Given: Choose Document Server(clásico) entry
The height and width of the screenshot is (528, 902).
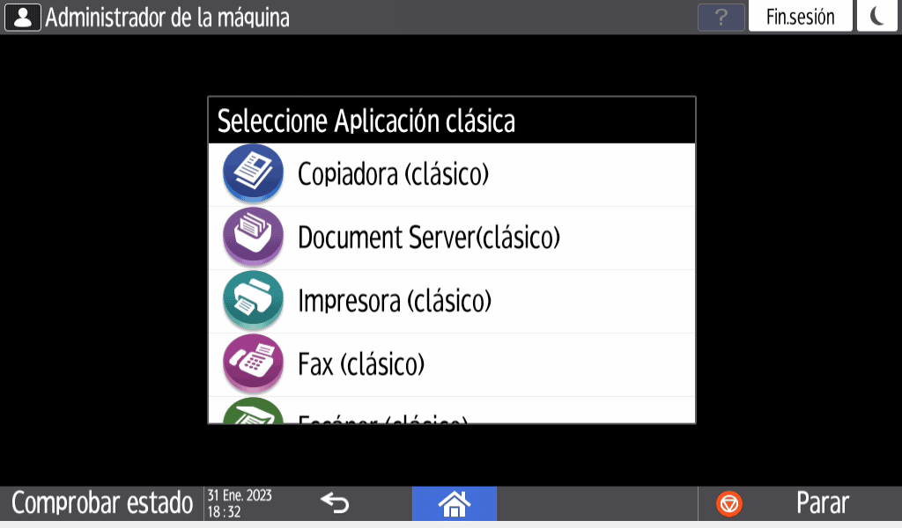Looking at the screenshot, I should click(452, 238).
